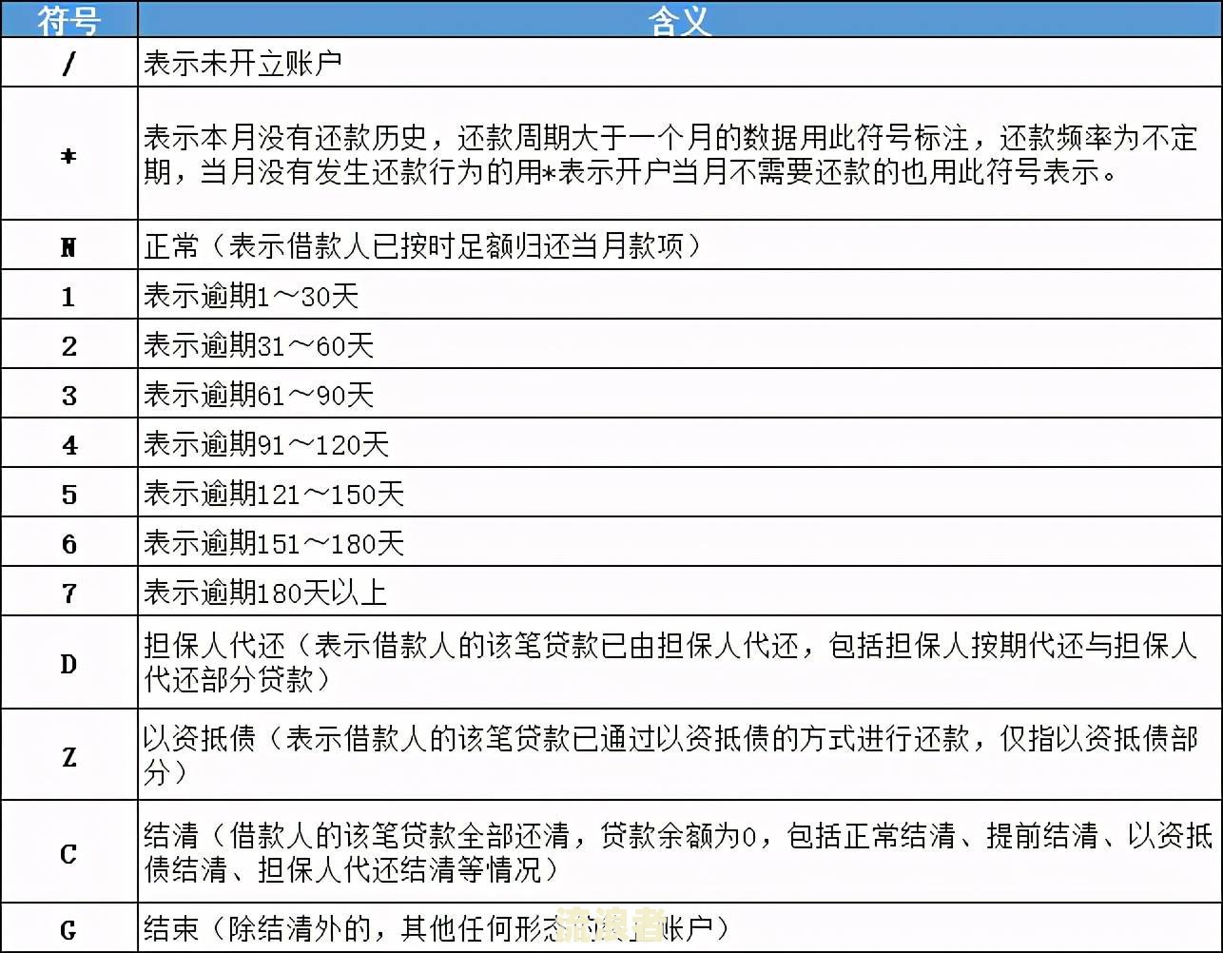
Task: Select the Z symbol cell
Action: coord(68,754)
